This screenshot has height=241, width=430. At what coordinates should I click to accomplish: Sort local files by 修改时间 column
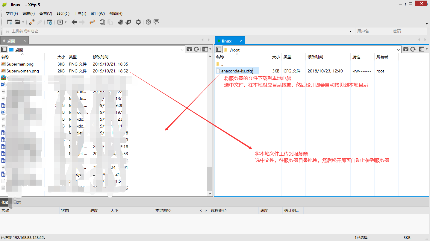point(113,57)
